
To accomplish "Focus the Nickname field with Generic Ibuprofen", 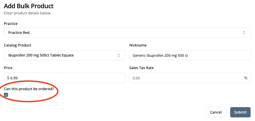I will (x=190, y=55).
